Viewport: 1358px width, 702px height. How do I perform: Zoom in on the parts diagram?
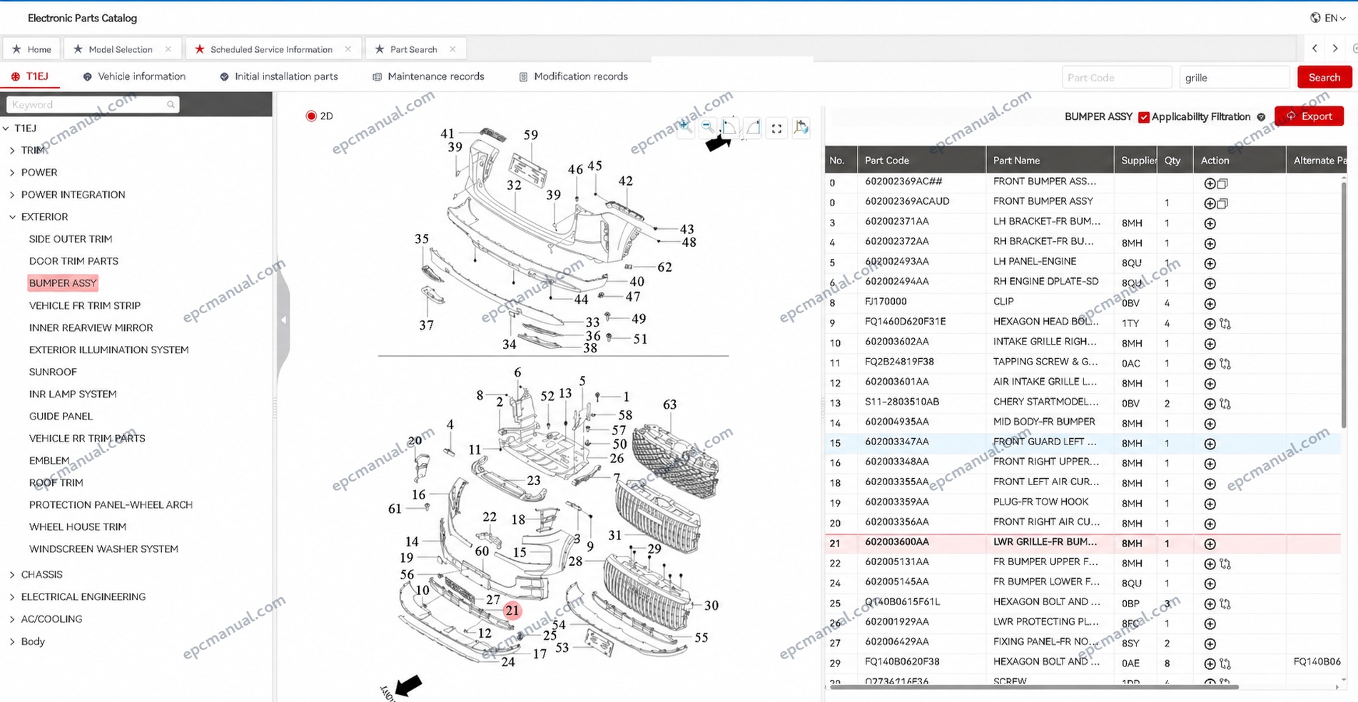(x=684, y=126)
